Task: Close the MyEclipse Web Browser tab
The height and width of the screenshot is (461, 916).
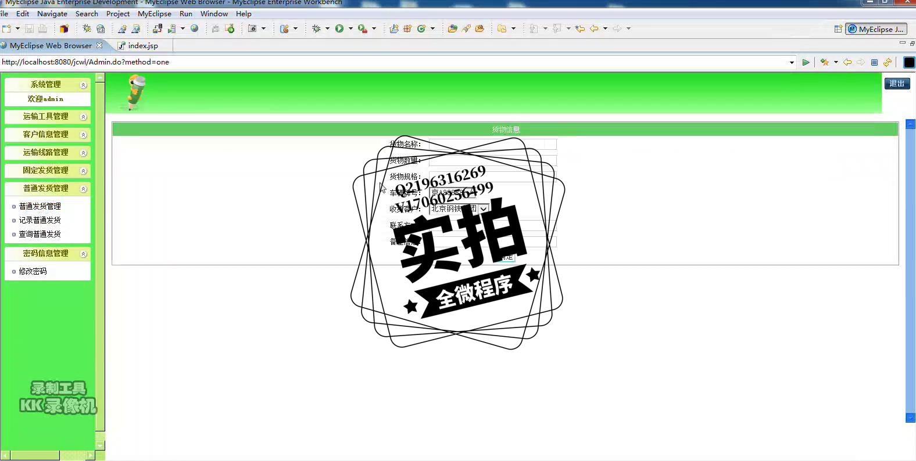Action: pos(99,45)
